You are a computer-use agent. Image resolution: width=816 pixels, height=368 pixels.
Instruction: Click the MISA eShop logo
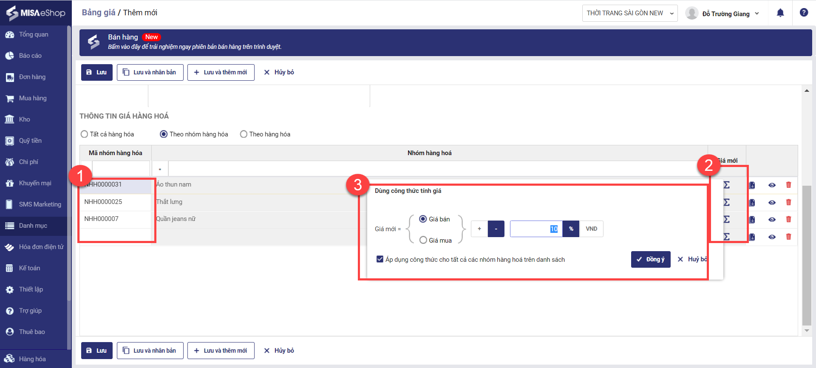pos(36,13)
